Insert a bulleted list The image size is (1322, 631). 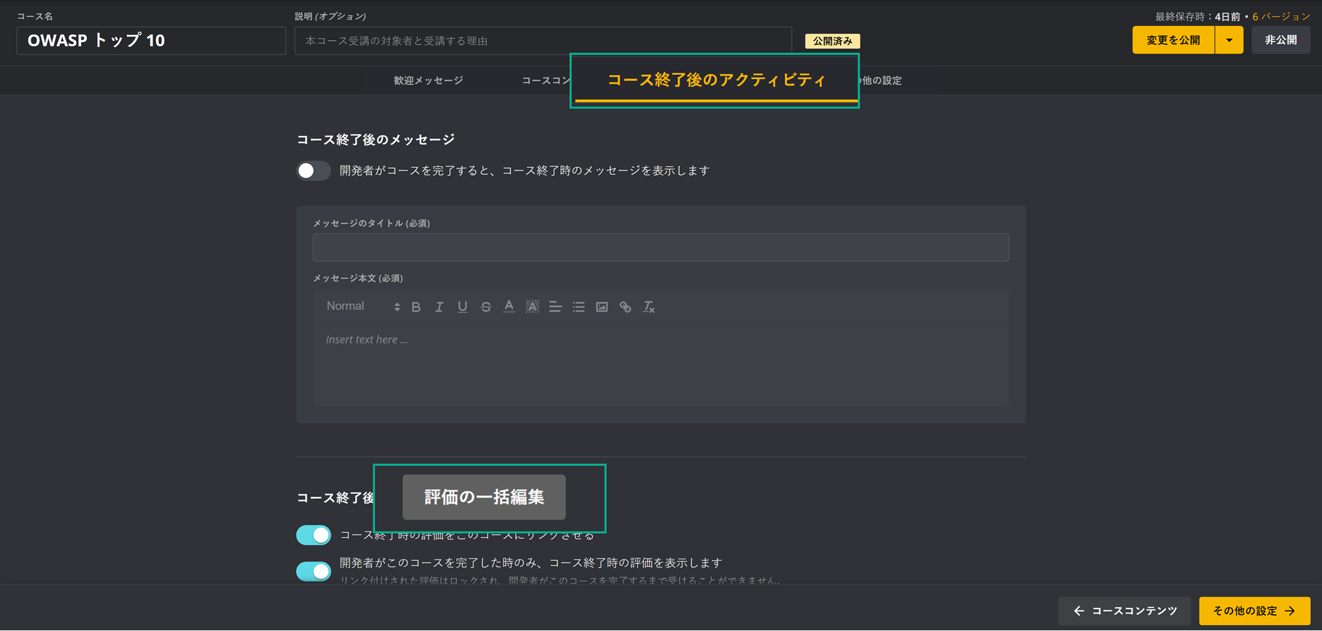(x=579, y=307)
